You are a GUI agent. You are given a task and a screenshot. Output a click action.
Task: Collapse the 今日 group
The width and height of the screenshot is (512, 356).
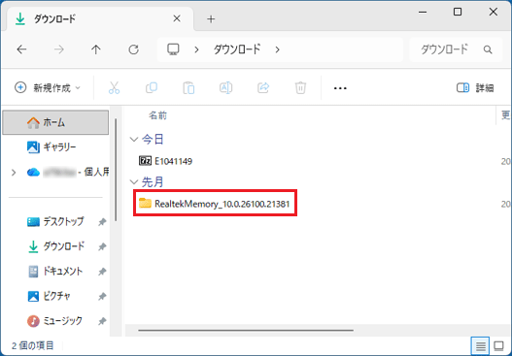click(x=133, y=140)
